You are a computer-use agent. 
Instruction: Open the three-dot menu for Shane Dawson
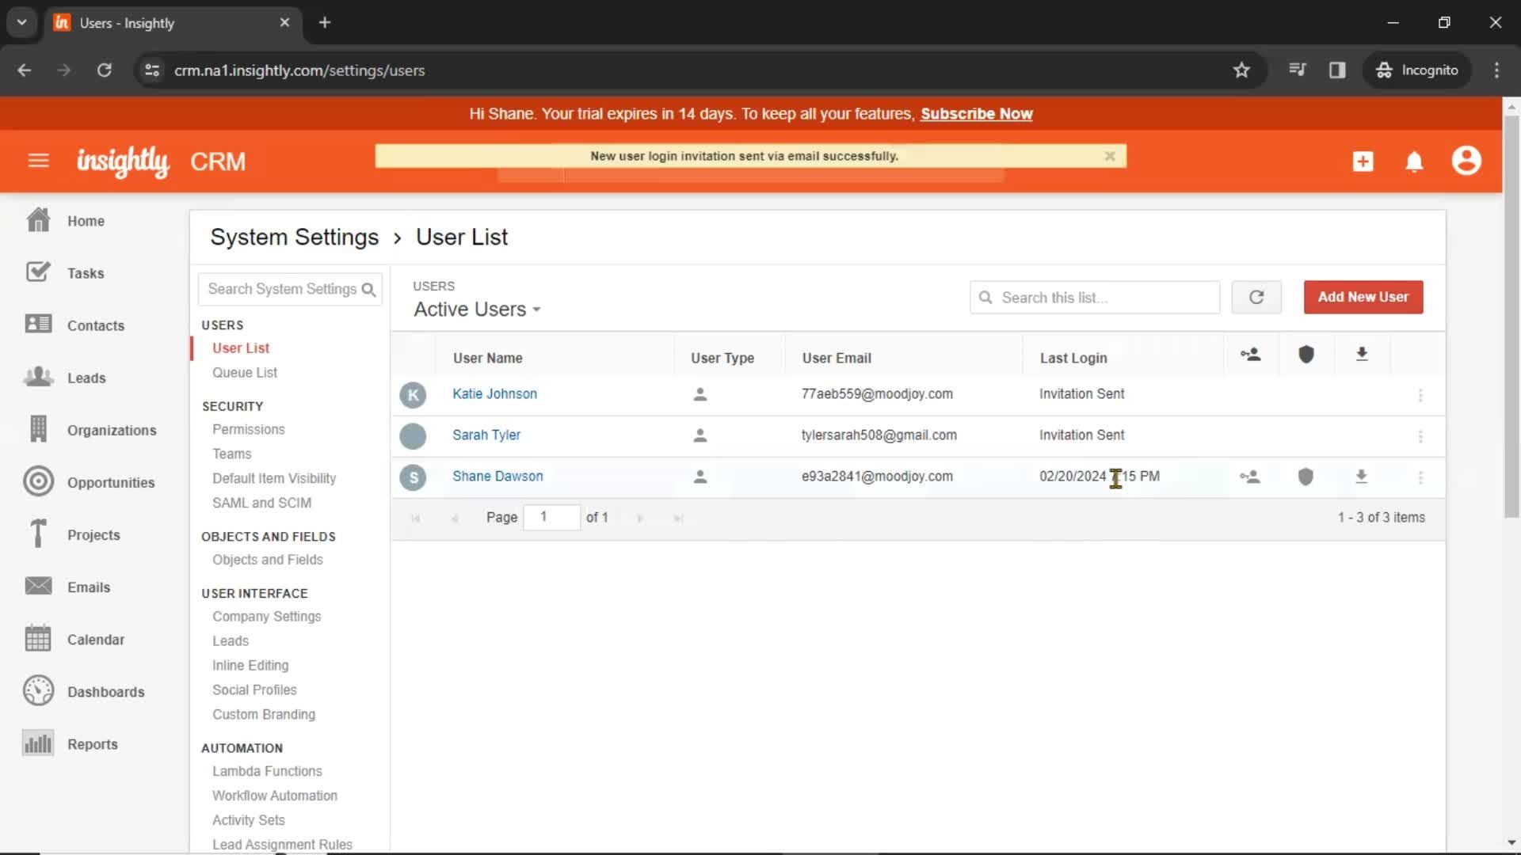click(1420, 477)
